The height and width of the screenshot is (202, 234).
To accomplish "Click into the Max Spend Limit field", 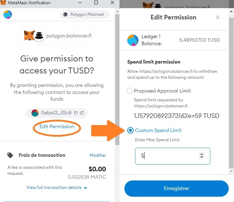I will pos(168,156).
